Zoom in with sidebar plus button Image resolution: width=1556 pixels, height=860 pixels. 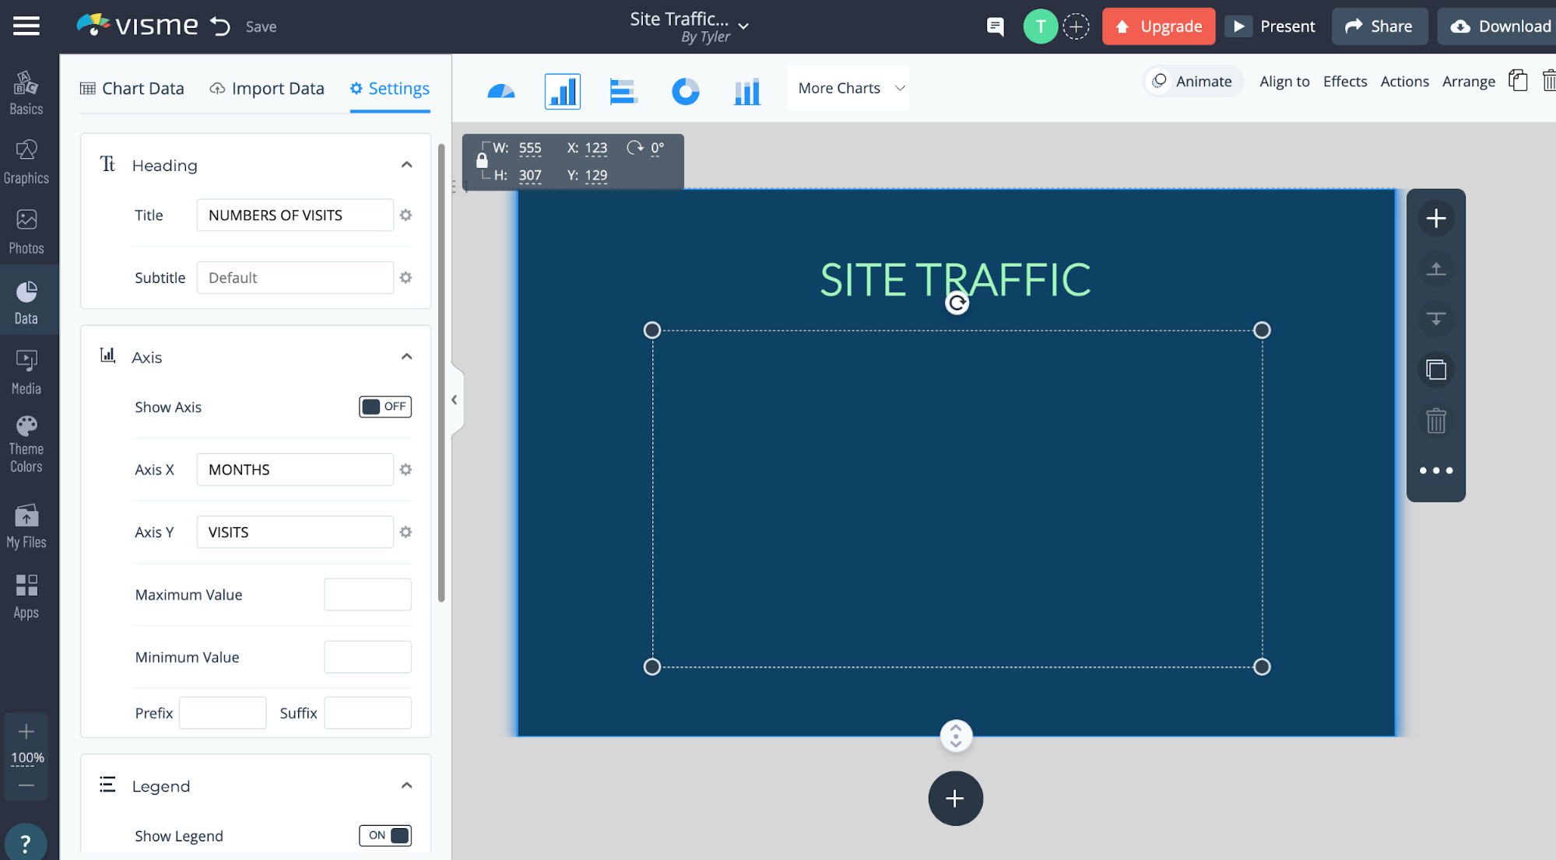point(26,732)
